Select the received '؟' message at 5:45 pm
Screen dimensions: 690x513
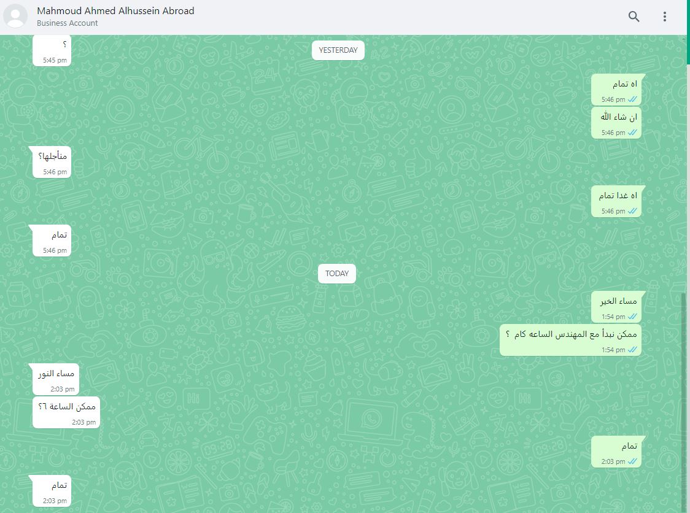(x=52, y=50)
